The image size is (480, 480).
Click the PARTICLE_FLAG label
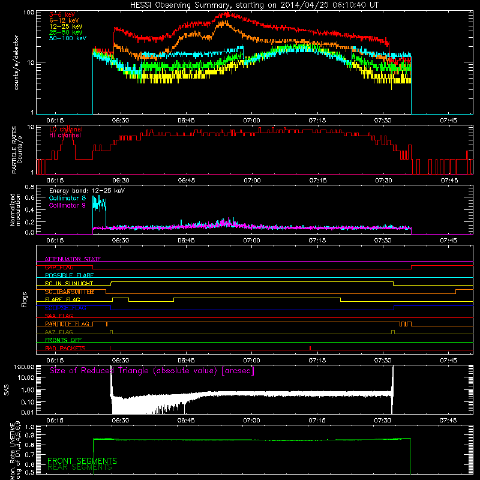pyautogui.click(x=67, y=324)
